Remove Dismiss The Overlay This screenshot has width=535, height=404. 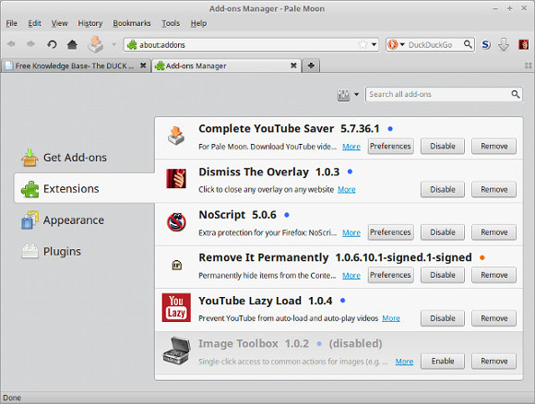(x=494, y=189)
